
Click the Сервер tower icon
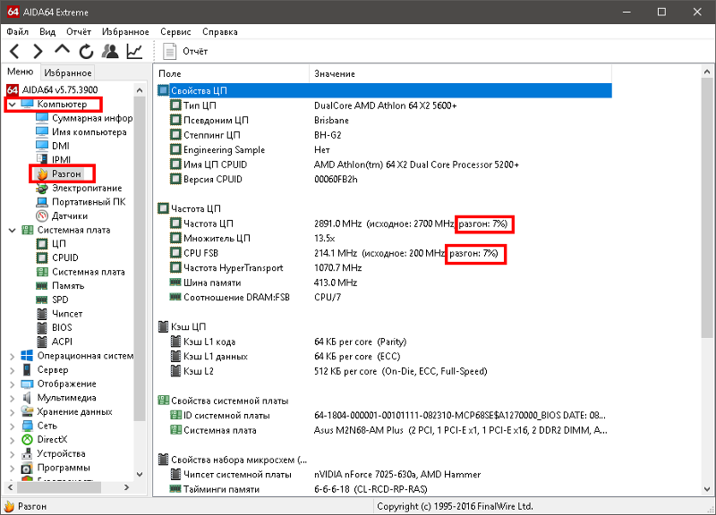[28, 370]
